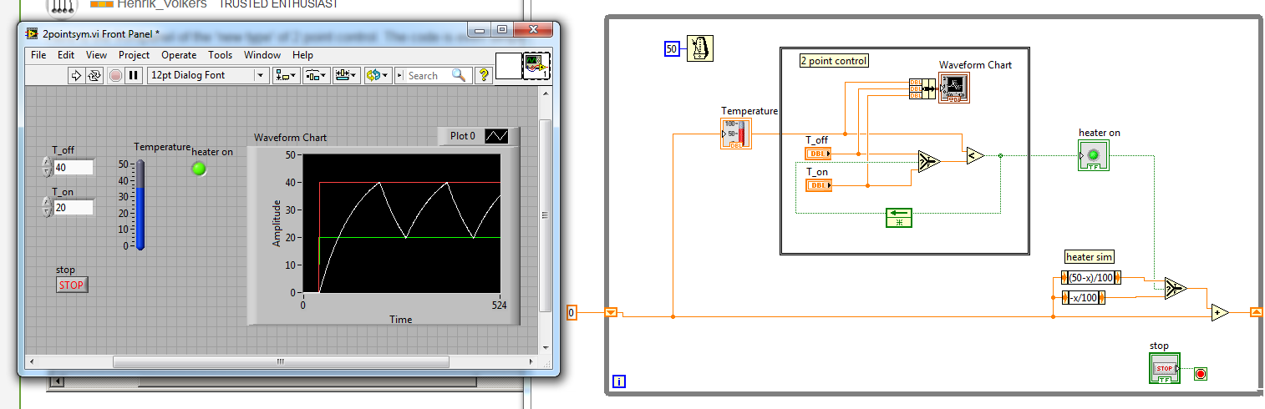Click the loop conditional stop terminal
Screen dimensions: 1265x409
click(1201, 373)
